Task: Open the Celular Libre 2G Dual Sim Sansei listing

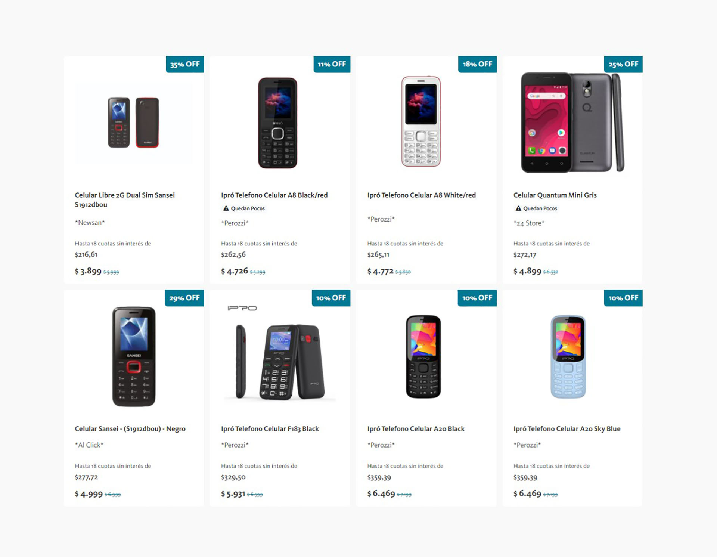Action: (x=124, y=200)
